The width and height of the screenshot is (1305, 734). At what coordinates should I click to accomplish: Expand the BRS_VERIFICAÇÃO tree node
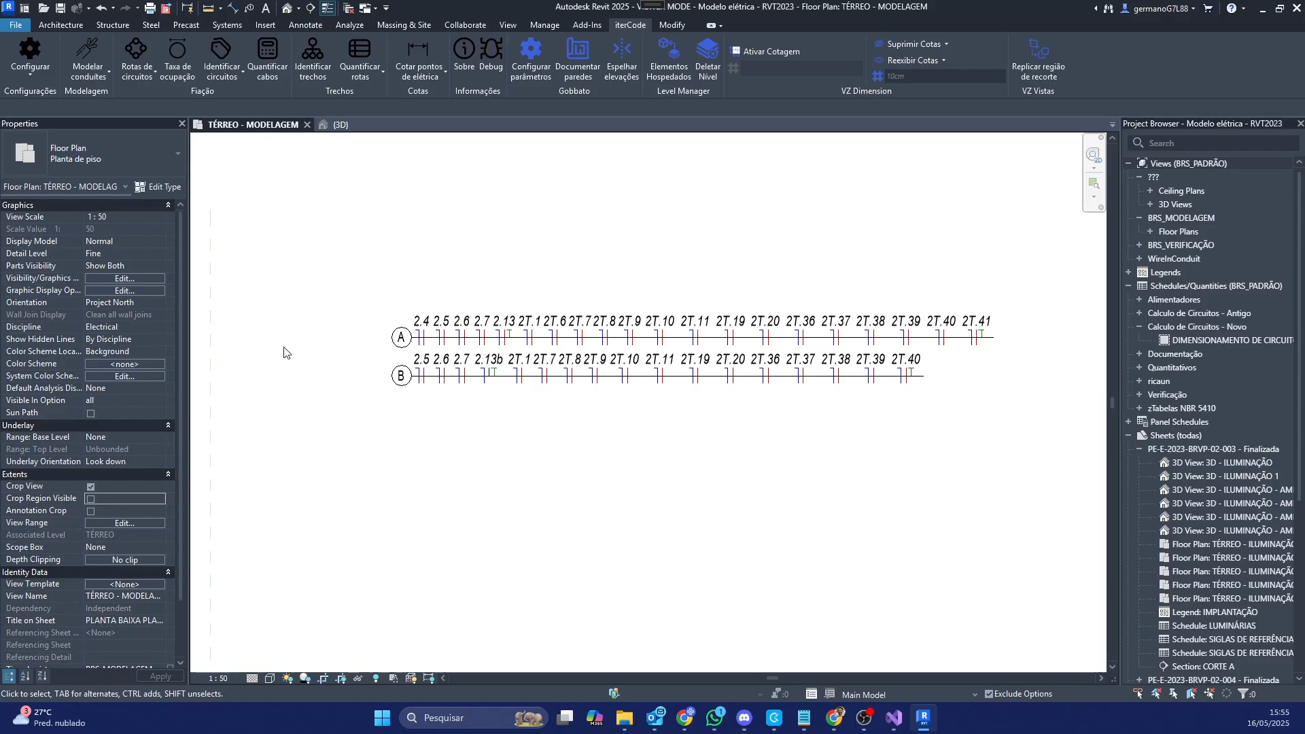(1139, 245)
